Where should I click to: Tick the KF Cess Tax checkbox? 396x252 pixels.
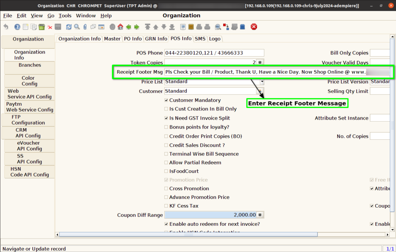pyautogui.click(x=166, y=206)
